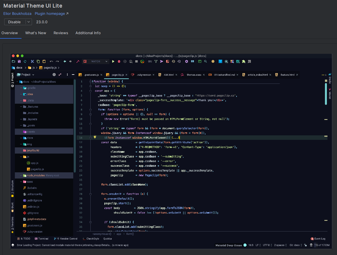Click the green Run play icon
337x255 pixels.
coord(113,61)
